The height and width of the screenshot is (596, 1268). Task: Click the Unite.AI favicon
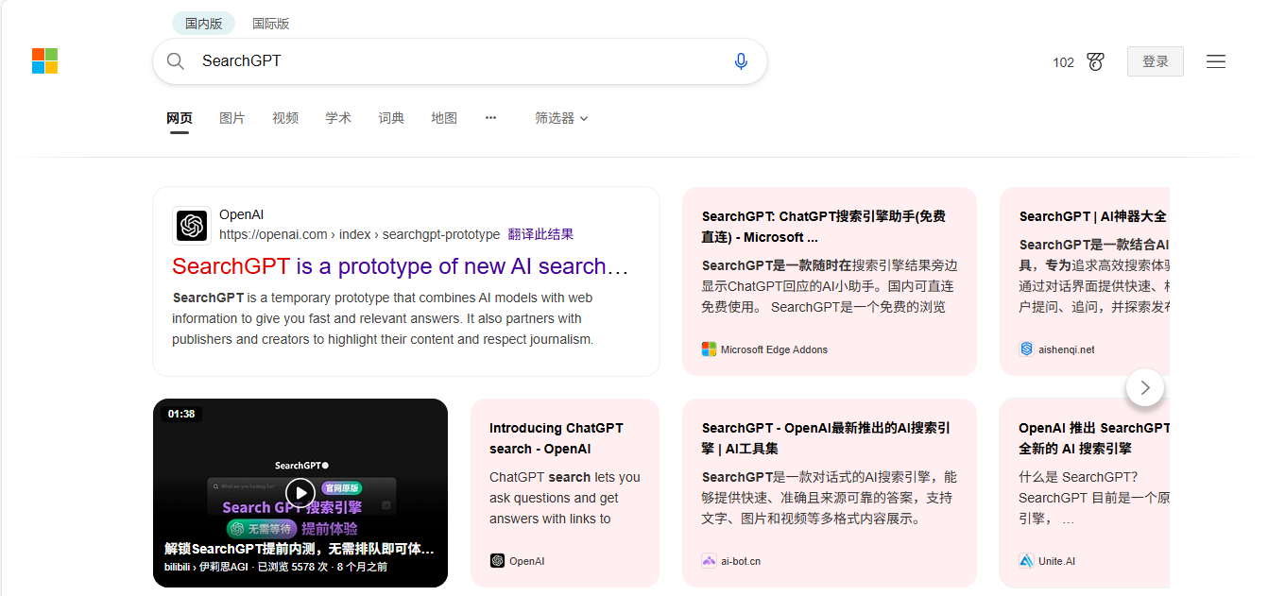(x=1026, y=561)
